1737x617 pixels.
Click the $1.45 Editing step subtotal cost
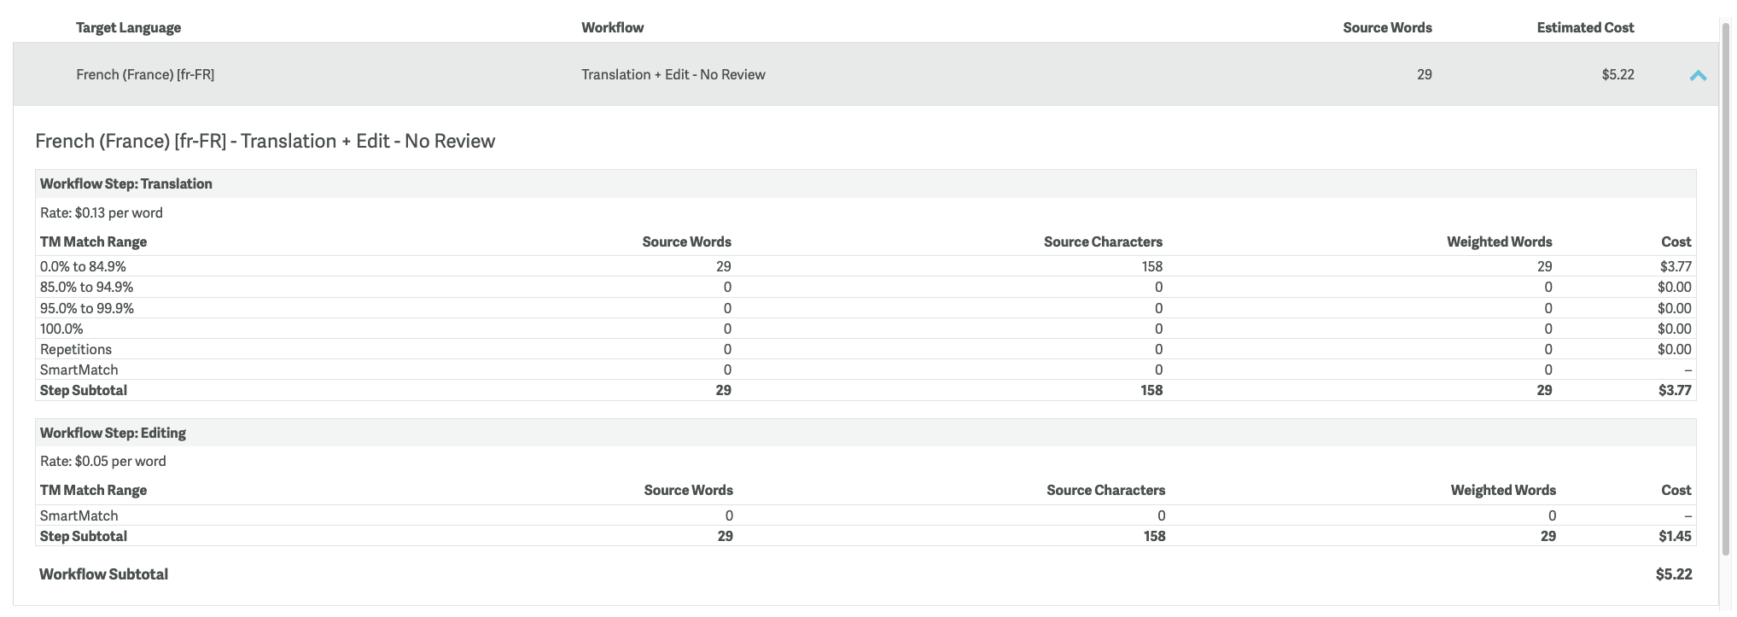[x=1675, y=536]
